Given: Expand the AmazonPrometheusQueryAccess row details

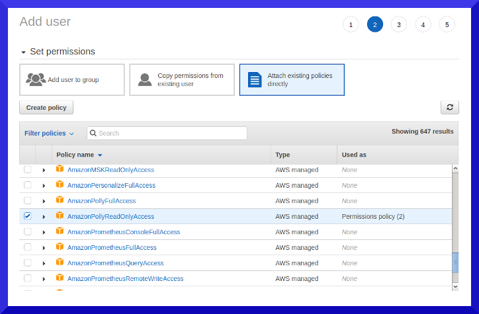Looking at the screenshot, I should [x=44, y=264].
